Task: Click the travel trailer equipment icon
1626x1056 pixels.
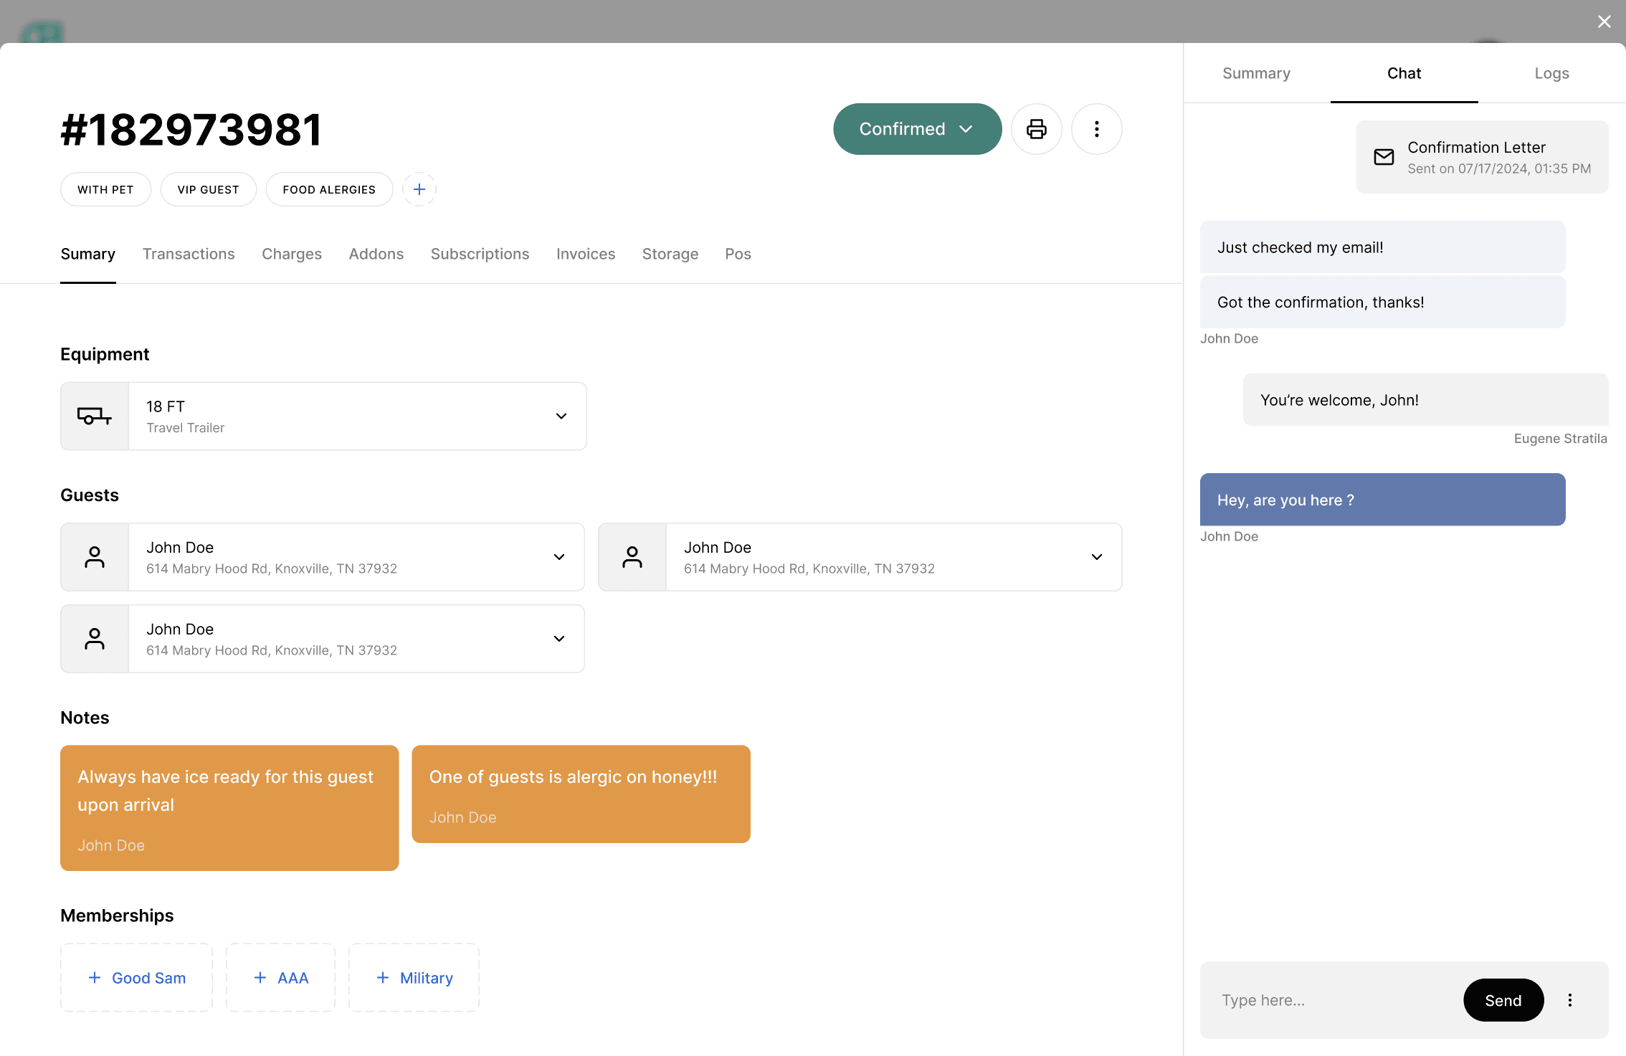Action: (x=95, y=416)
